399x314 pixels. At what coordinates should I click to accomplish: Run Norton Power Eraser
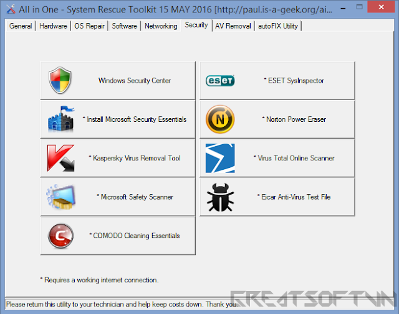[277, 119]
